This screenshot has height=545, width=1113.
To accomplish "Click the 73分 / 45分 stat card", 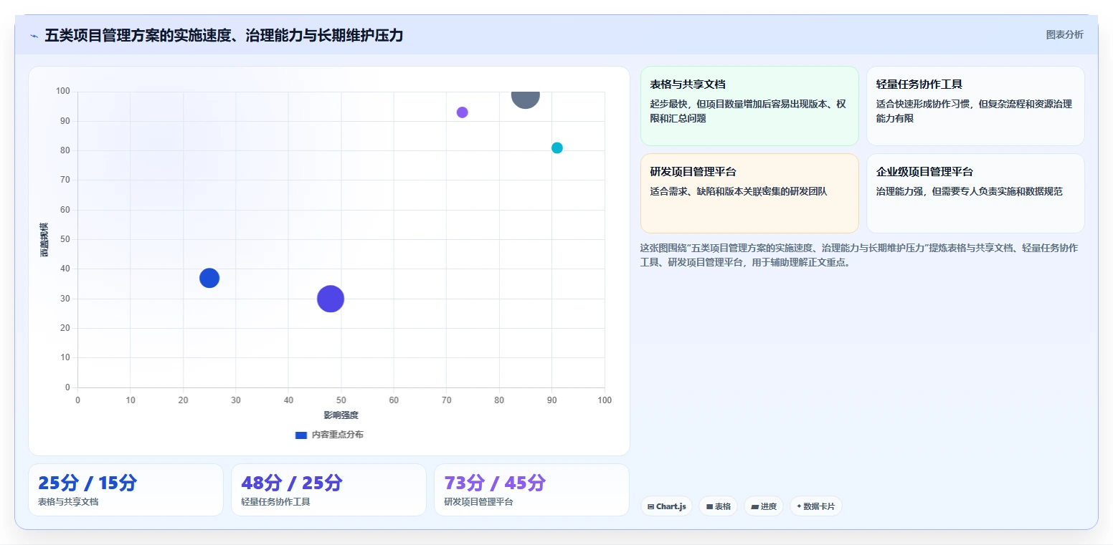I will tap(531, 490).
